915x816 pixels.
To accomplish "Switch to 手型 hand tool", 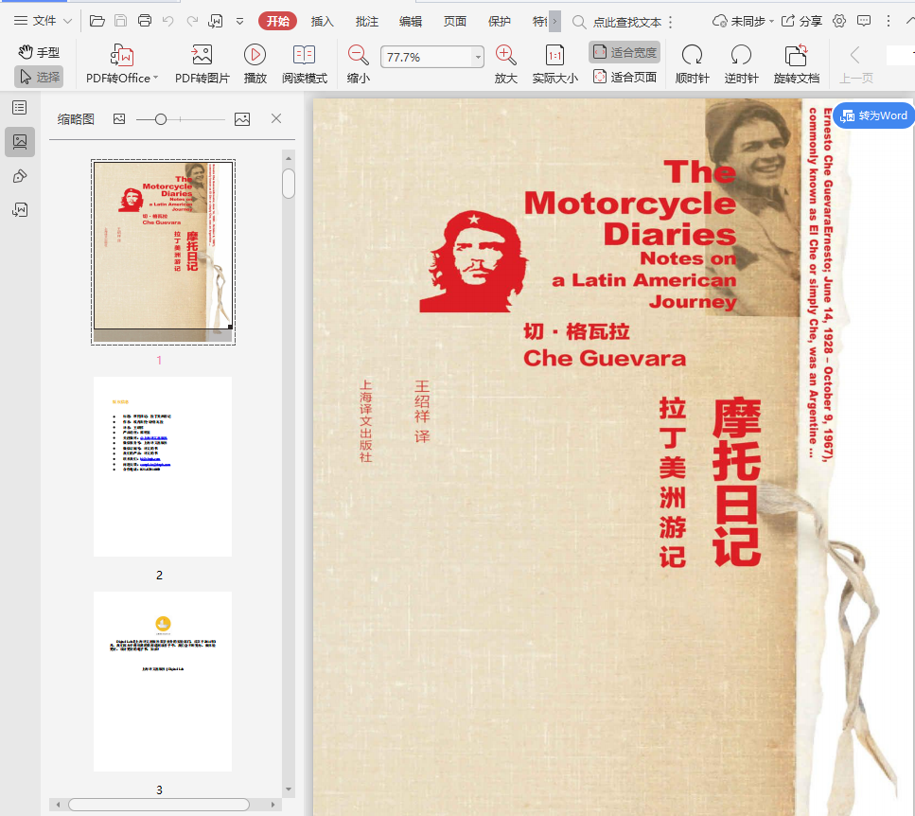I will [x=39, y=53].
